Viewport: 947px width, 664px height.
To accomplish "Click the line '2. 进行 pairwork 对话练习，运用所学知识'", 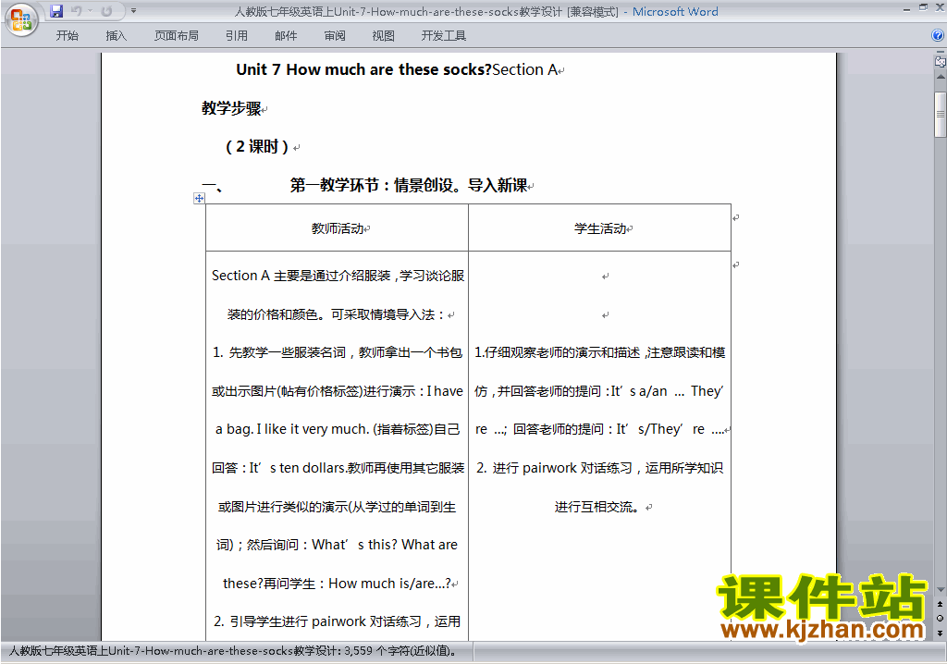I will pyautogui.click(x=599, y=468).
